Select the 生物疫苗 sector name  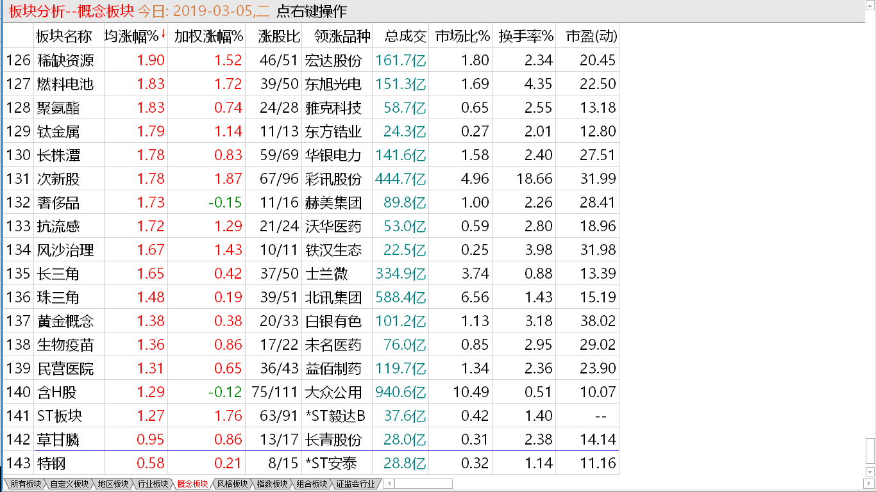pyautogui.click(x=65, y=345)
